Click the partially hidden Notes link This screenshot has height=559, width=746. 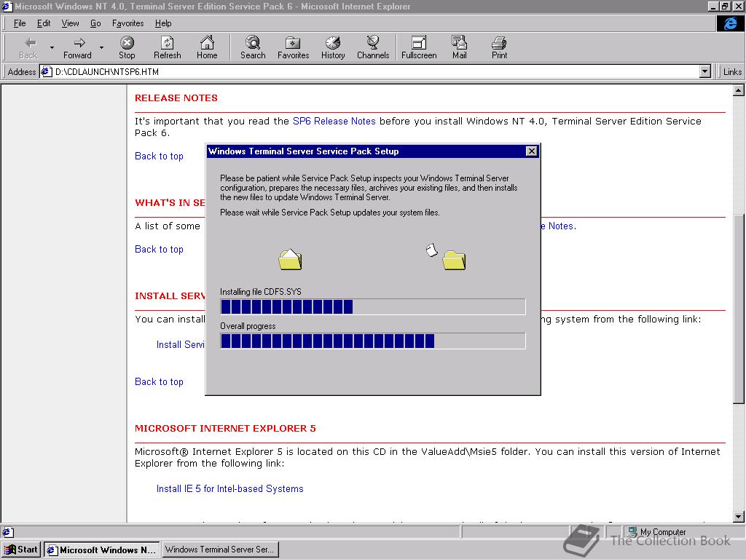pyautogui.click(x=557, y=226)
